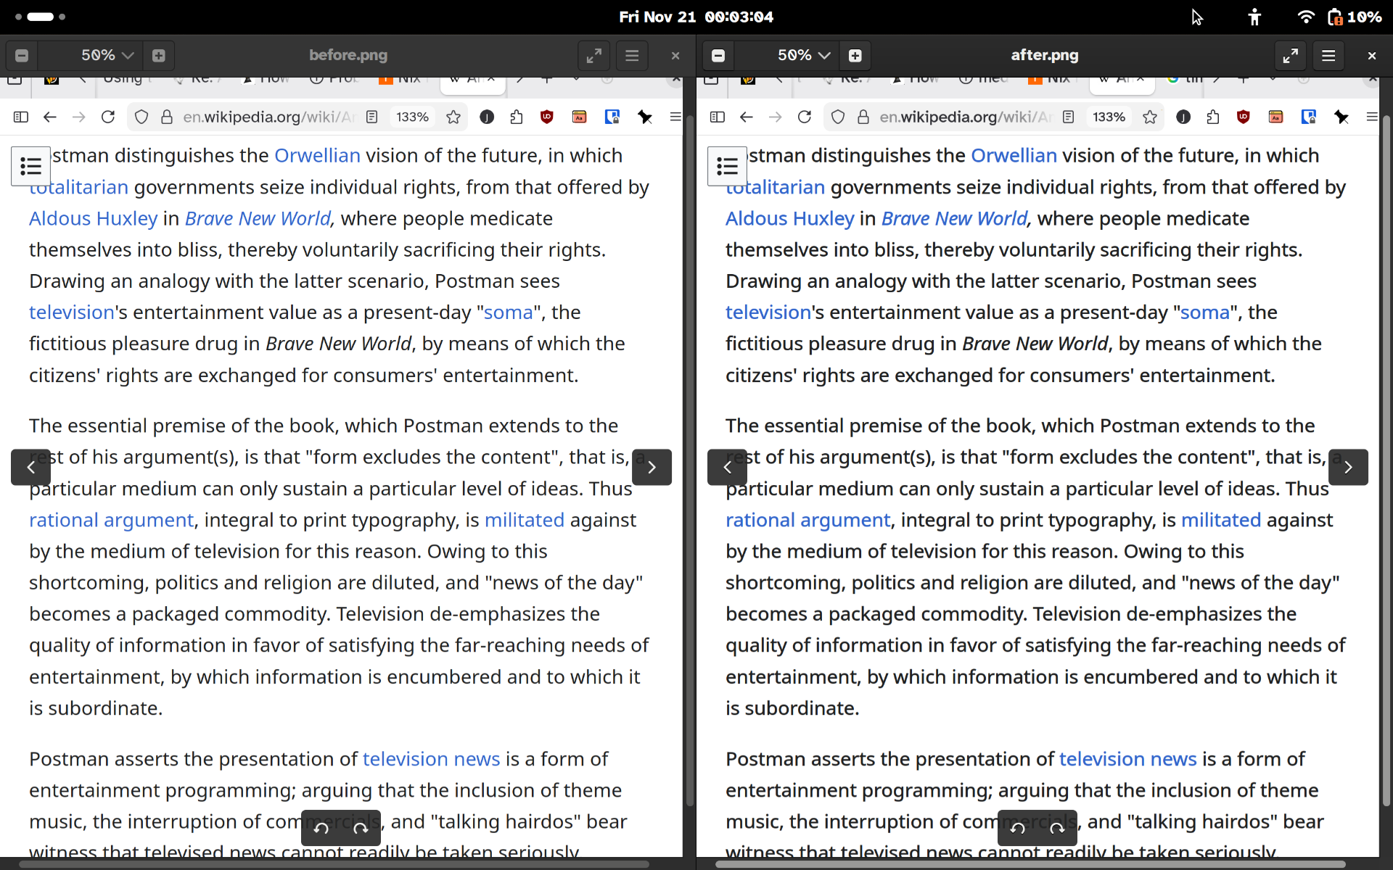The width and height of the screenshot is (1393, 870).
Task: Go to previous image in before.png viewer
Action: (30, 467)
